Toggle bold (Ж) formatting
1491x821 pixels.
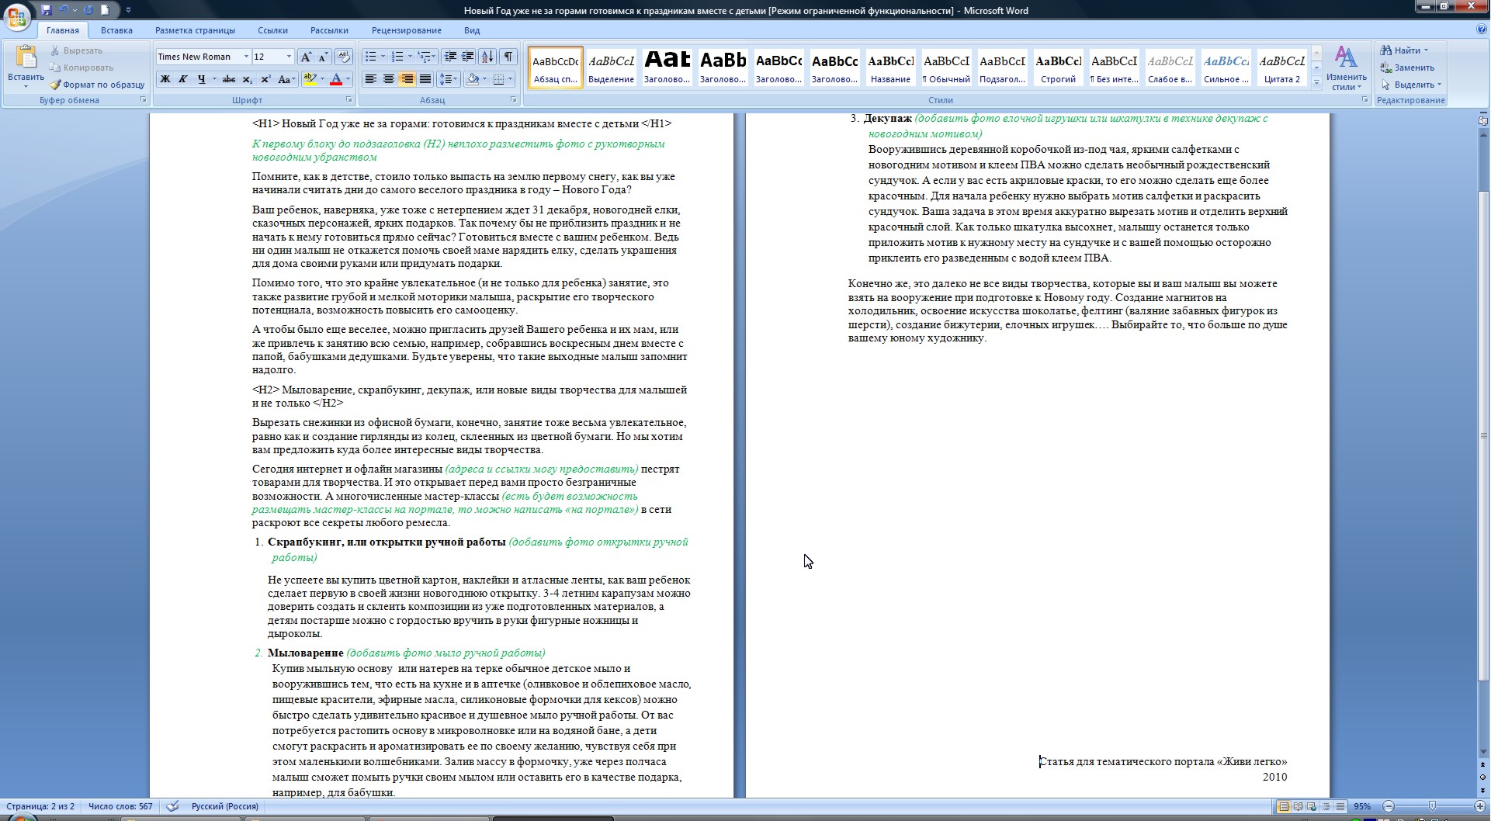[x=165, y=79]
